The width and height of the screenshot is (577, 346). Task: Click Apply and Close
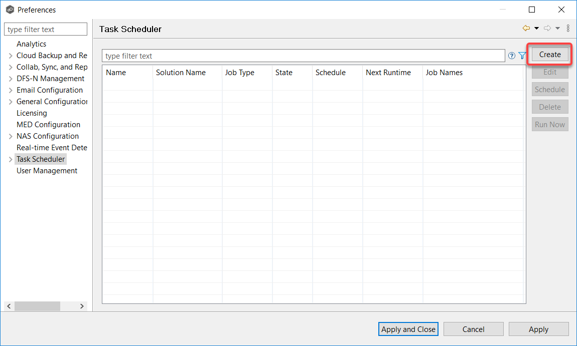pos(408,329)
